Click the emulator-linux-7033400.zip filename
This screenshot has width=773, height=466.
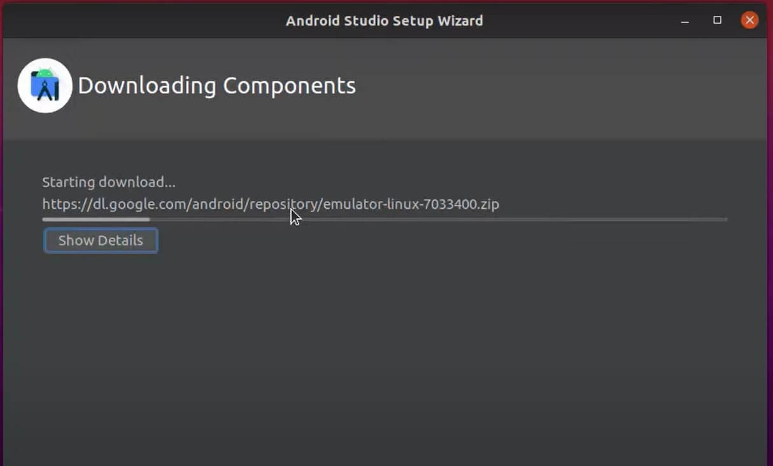click(x=411, y=204)
